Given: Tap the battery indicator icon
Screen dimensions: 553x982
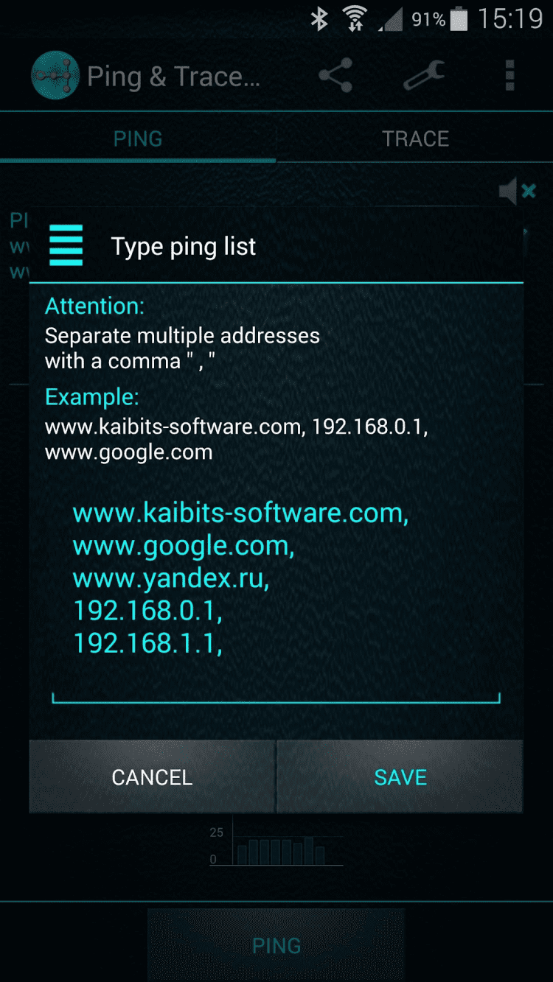Looking at the screenshot, I should point(459,19).
